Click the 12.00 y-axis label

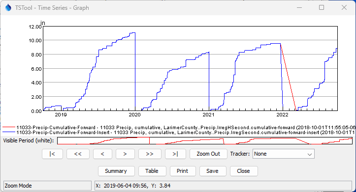pos(35,27)
